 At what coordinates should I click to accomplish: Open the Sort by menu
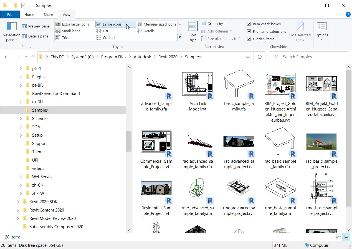click(193, 32)
